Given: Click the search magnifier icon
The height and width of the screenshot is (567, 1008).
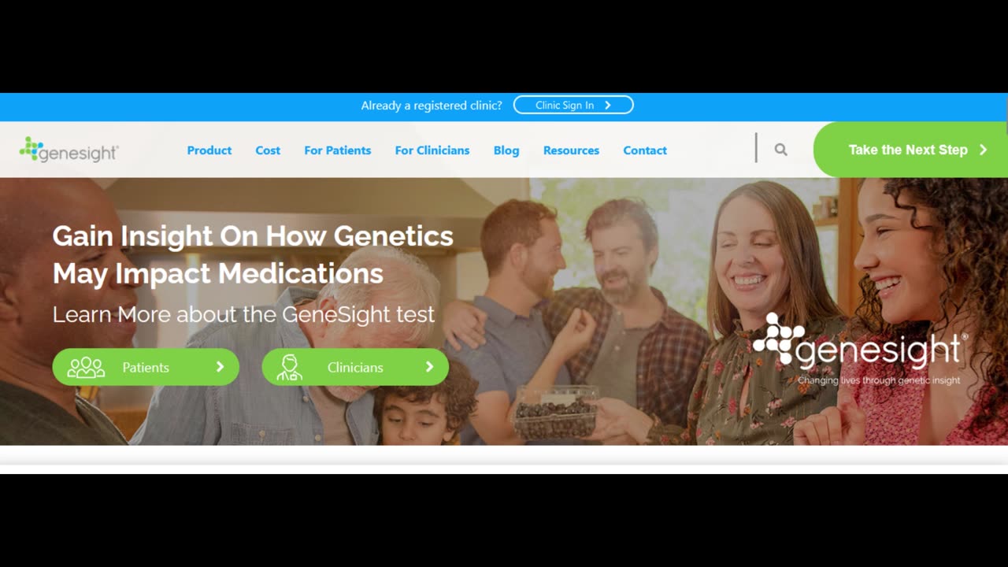Looking at the screenshot, I should pyautogui.click(x=780, y=150).
